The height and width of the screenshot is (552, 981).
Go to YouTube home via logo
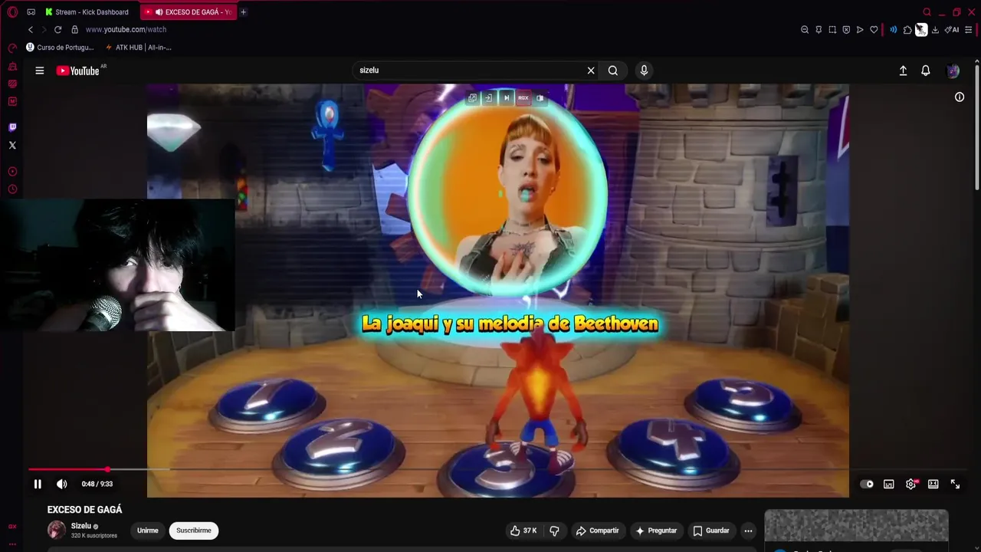[x=78, y=71]
